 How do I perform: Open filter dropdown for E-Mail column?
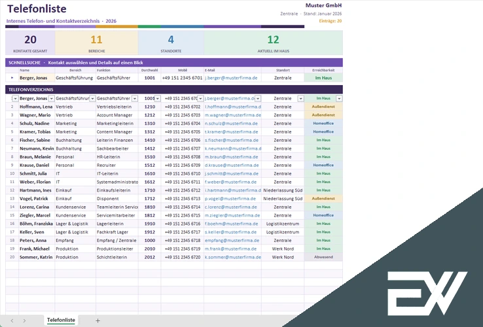258,99
